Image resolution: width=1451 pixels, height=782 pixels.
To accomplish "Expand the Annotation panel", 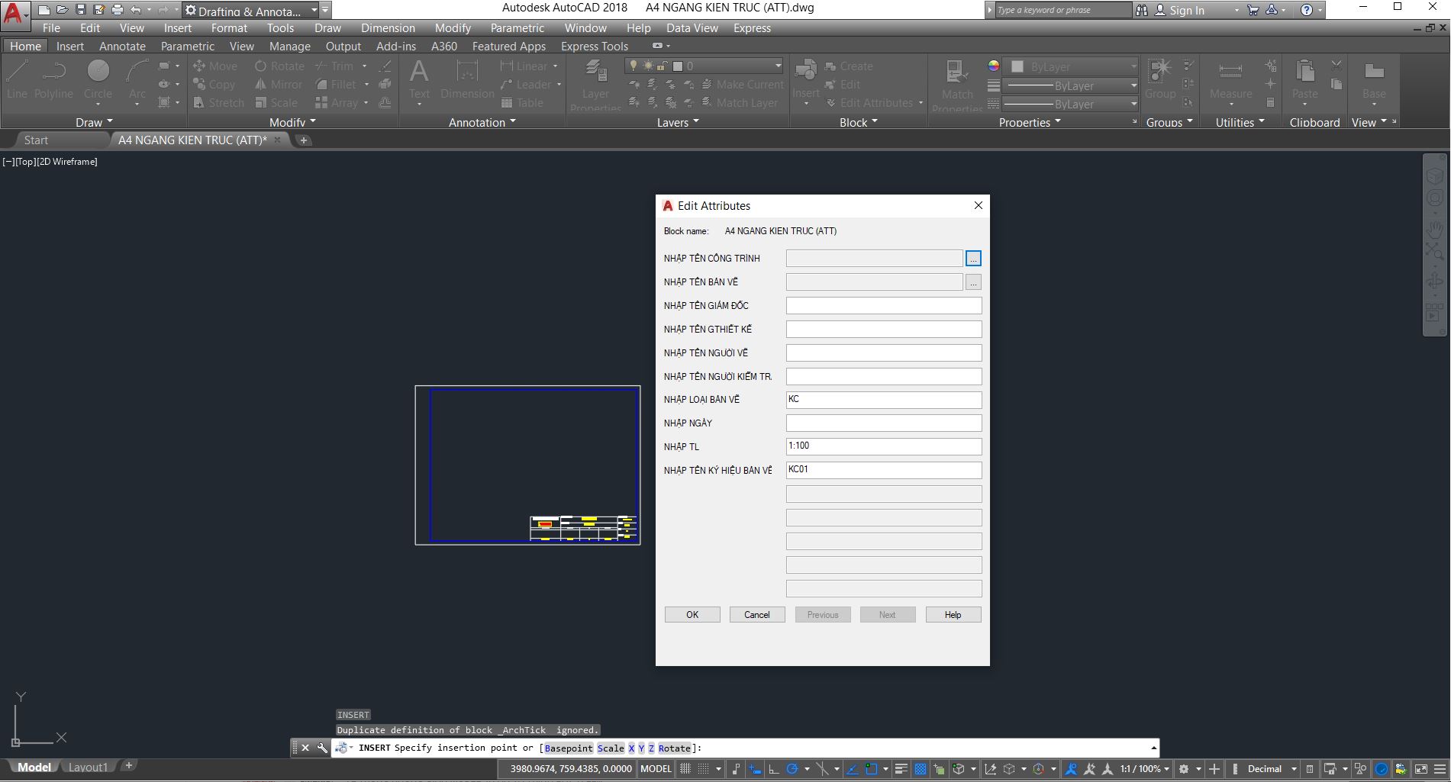I will tap(482, 122).
